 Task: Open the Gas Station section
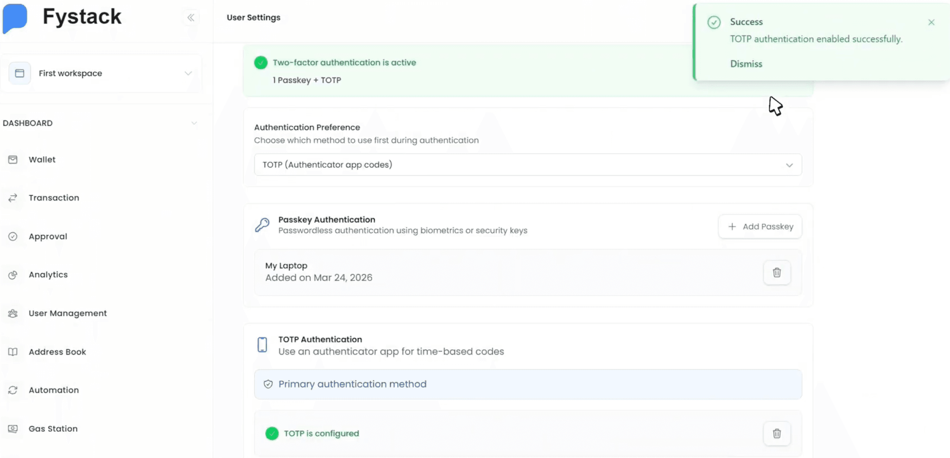point(53,428)
